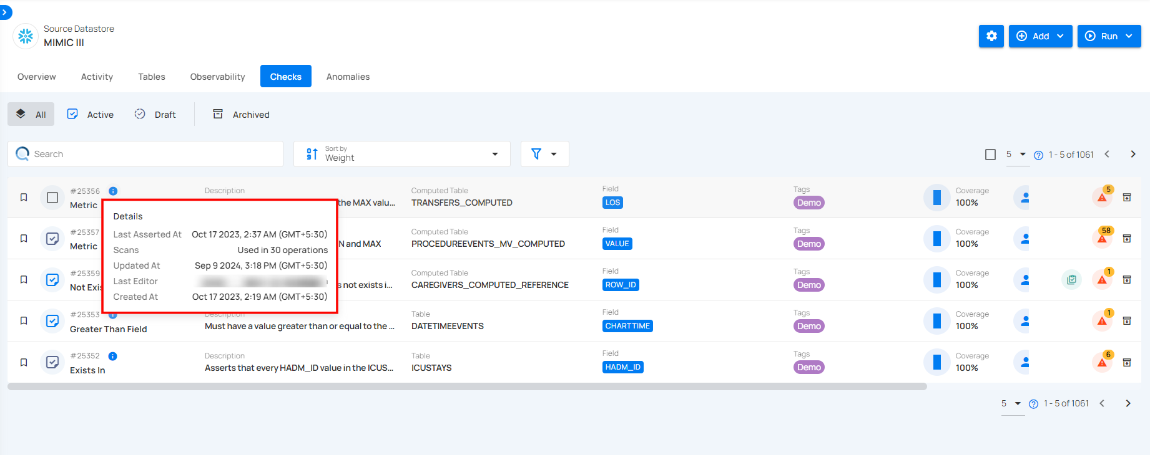The width and height of the screenshot is (1150, 455).
Task: Open datastore settings gear button
Action: [x=991, y=36]
